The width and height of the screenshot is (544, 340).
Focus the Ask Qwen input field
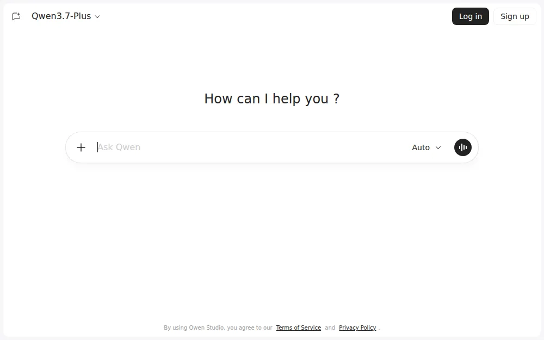250,147
